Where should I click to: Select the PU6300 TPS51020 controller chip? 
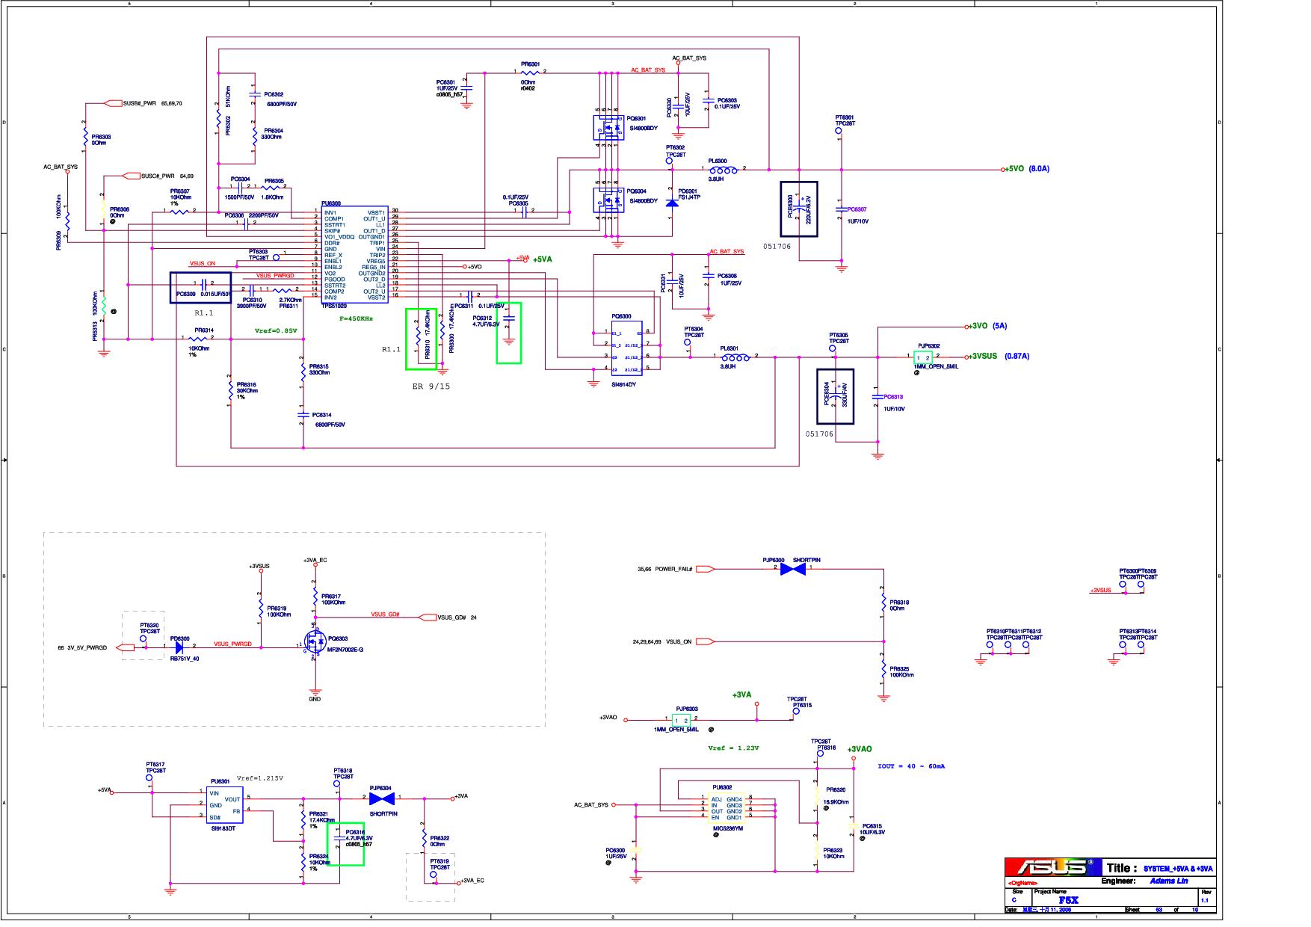click(x=355, y=254)
